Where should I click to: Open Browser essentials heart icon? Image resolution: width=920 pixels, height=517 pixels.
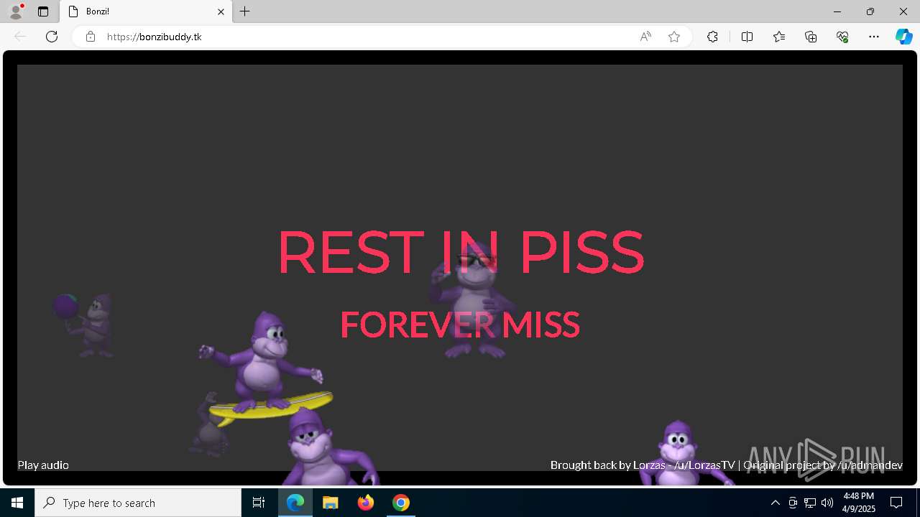[842, 37]
